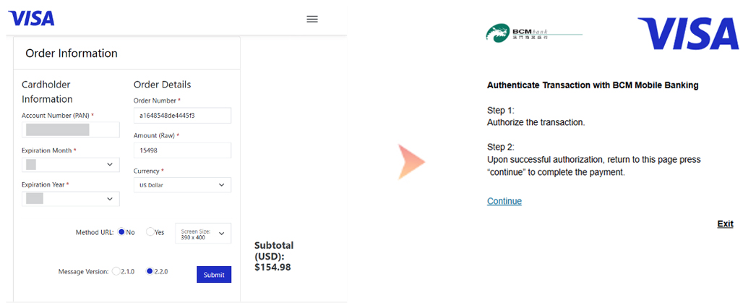This screenshot has height=303, width=756.
Task: Expand the Currency US Dollar dropdown
Action: point(182,185)
